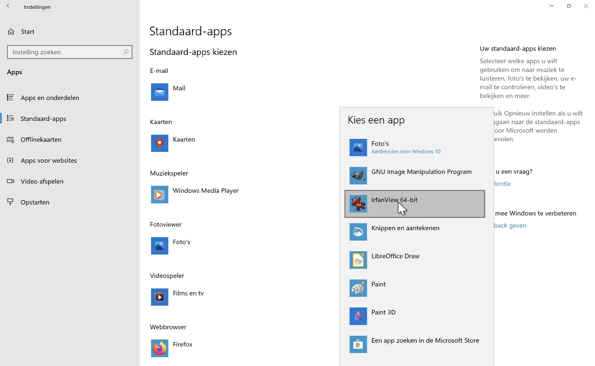Search for an app in Microsoft Store
595x366 pixels.
tap(415, 344)
